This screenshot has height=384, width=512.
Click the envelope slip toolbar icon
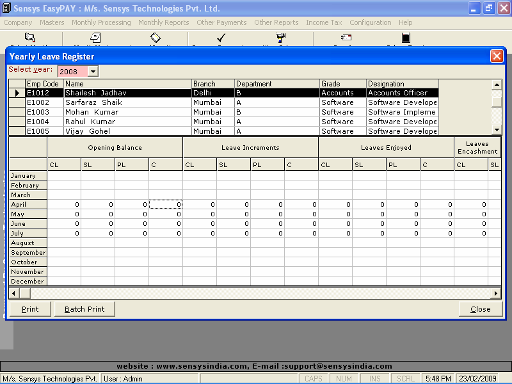(346, 37)
